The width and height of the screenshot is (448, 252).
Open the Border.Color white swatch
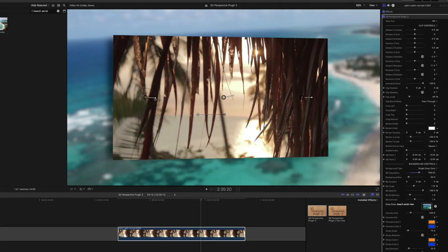(x=432, y=128)
